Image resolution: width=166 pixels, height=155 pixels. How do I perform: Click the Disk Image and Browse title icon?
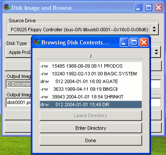[x=6, y=7]
